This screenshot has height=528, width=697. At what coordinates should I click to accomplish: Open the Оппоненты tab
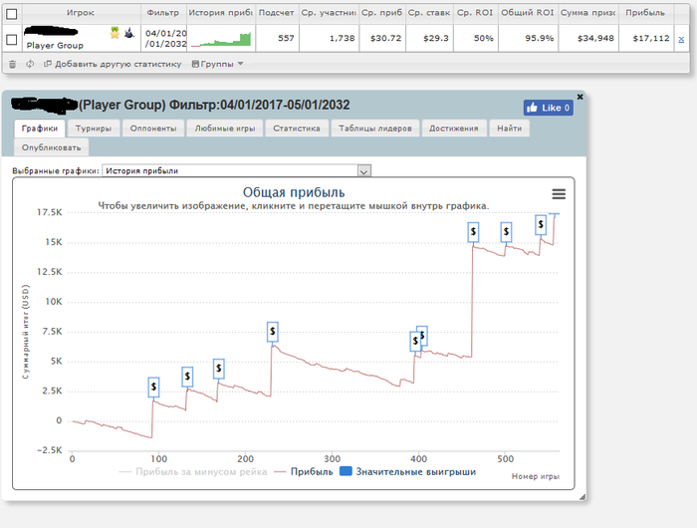click(x=153, y=129)
